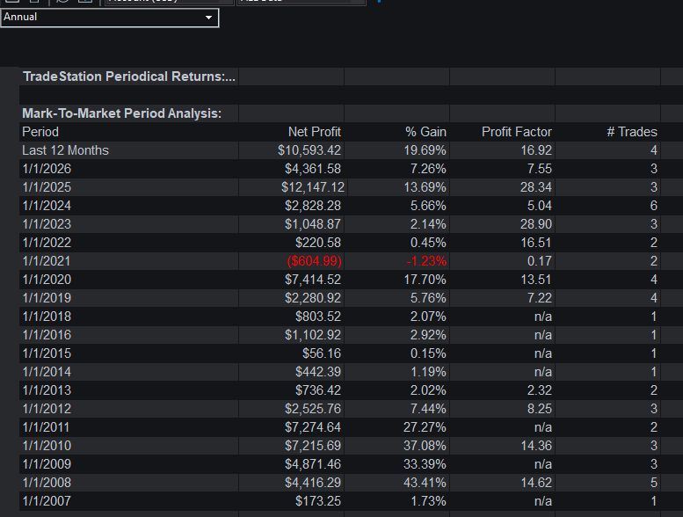The width and height of the screenshot is (683, 517).
Task: Click the $10,593.42 net profit cell
Action: 309,150
